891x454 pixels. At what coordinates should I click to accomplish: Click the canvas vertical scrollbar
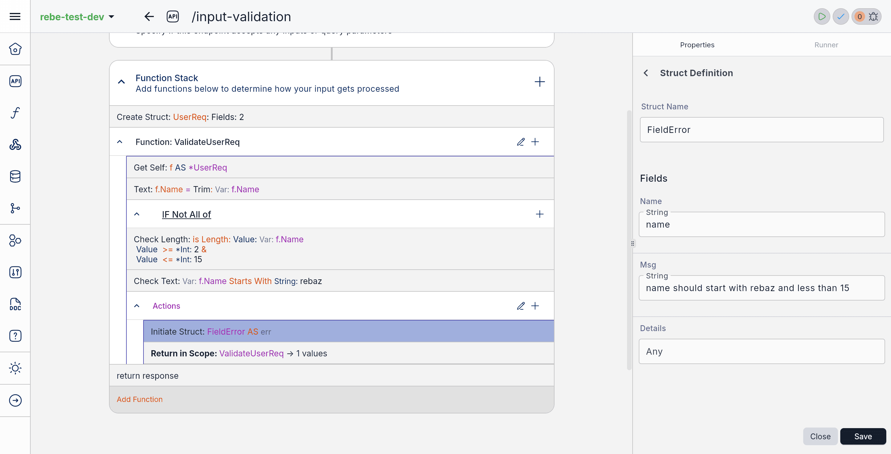pyautogui.click(x=629, y=240)
